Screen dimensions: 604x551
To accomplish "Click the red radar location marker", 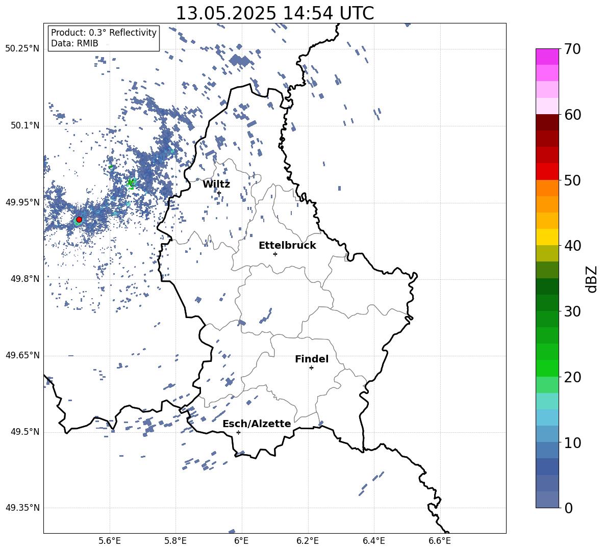I will pos(79,220).
